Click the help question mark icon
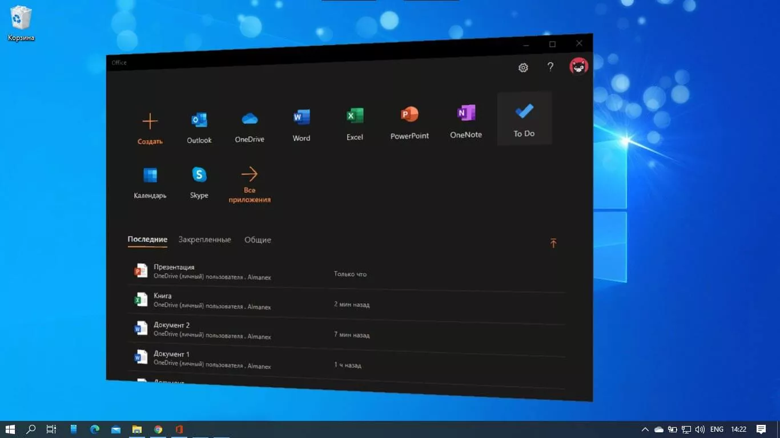 click(x=550, y=67)
